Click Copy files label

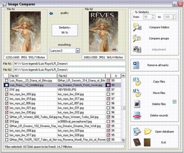(x=159, y=81)
